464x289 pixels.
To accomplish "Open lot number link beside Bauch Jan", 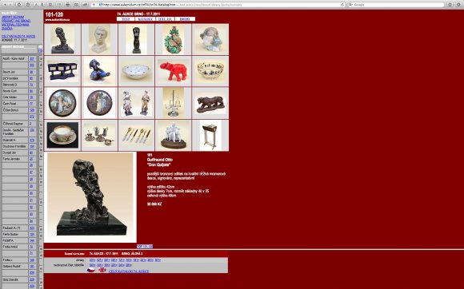I will pos(31,72).
